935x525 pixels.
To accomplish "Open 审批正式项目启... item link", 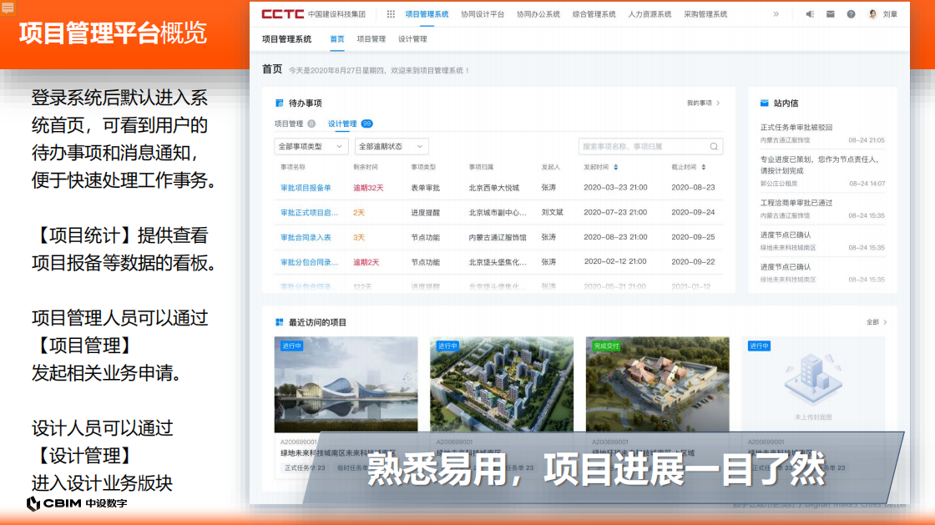I will 310,213.
